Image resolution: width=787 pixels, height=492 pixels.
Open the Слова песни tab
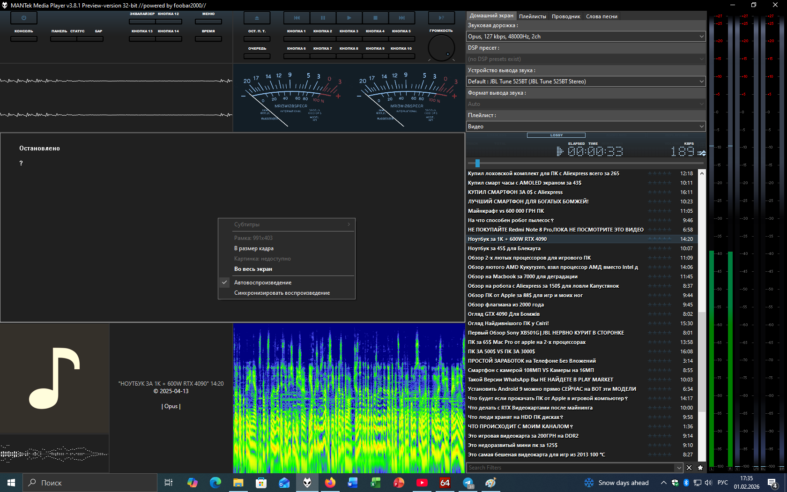tap(601, 16)
